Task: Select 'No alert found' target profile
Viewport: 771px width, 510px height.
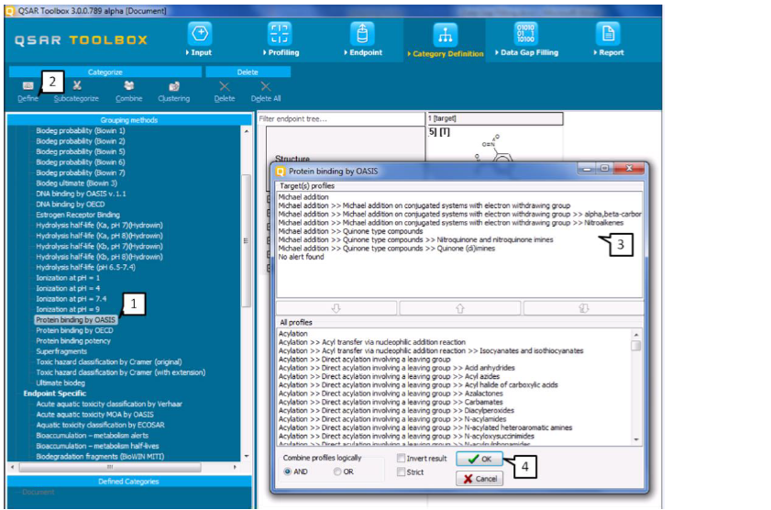Action: coord(301,257)
